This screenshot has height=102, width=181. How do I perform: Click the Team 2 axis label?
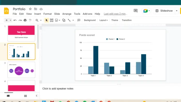tap(109, 76)
